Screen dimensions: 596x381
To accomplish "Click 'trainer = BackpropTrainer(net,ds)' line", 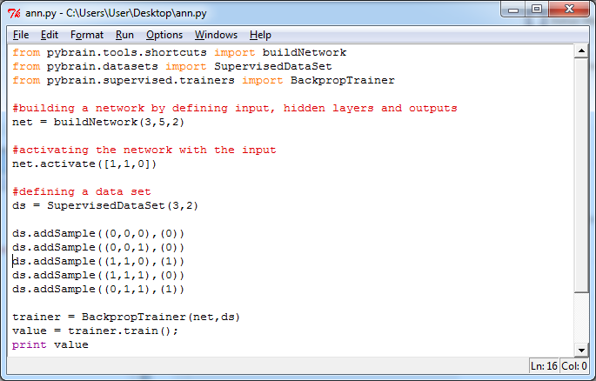I will pos(126,317).
